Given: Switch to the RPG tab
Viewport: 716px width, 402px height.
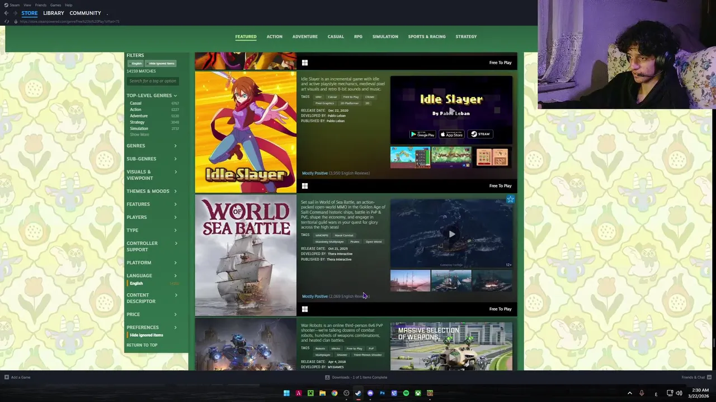Looking at the screenshot, I should click(x=358, y=37).
